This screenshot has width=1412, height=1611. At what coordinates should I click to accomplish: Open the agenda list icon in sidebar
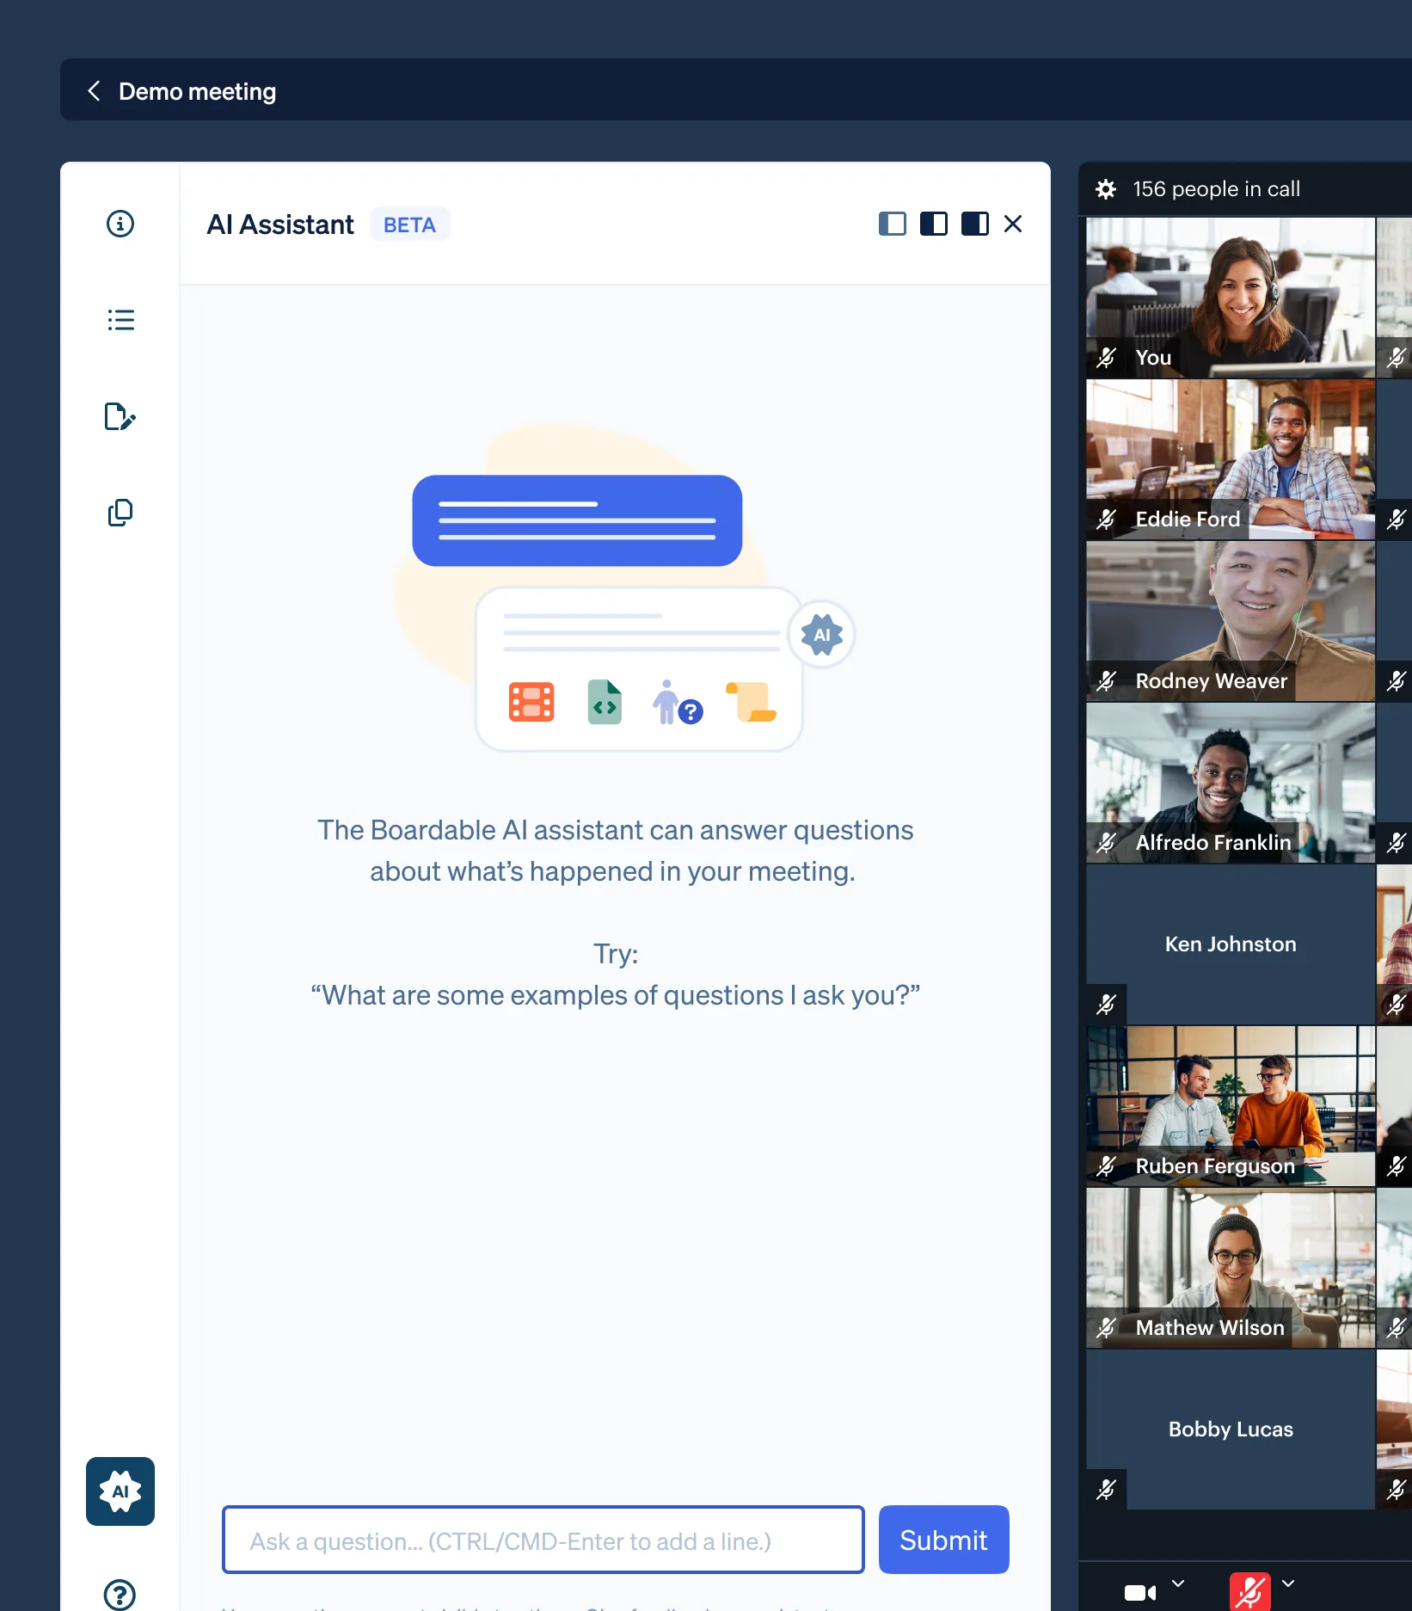(120, 320)
